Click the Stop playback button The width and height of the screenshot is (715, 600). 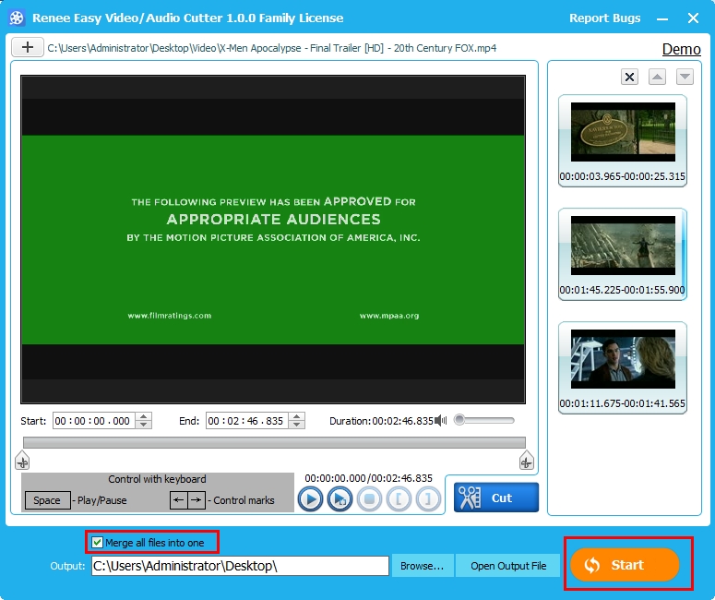click(369, 499)
